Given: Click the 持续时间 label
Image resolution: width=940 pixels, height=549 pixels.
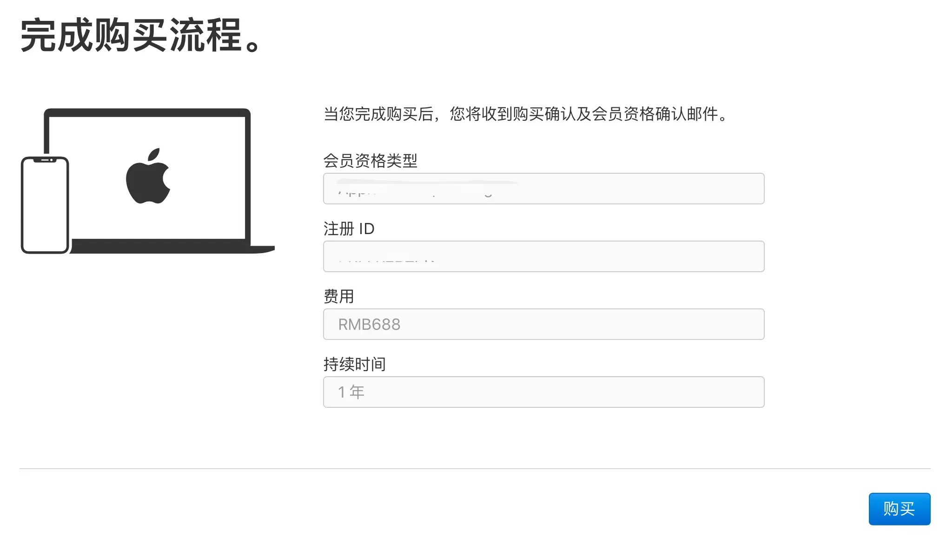Looking at the screenshot, I should 354,364.
